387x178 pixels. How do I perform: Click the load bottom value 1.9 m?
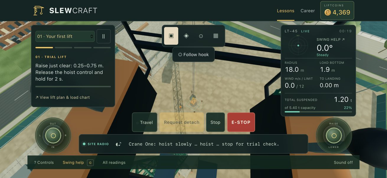point(327,70)
